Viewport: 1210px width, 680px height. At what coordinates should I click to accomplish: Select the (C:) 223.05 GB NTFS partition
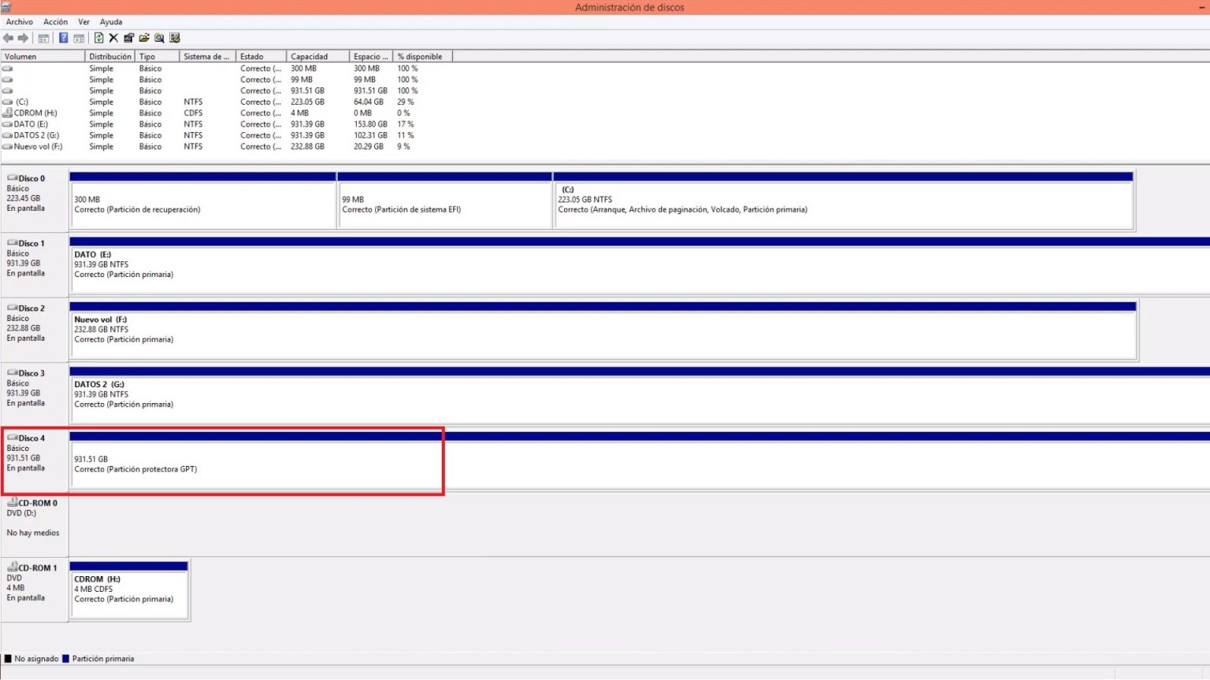(844, 201)
